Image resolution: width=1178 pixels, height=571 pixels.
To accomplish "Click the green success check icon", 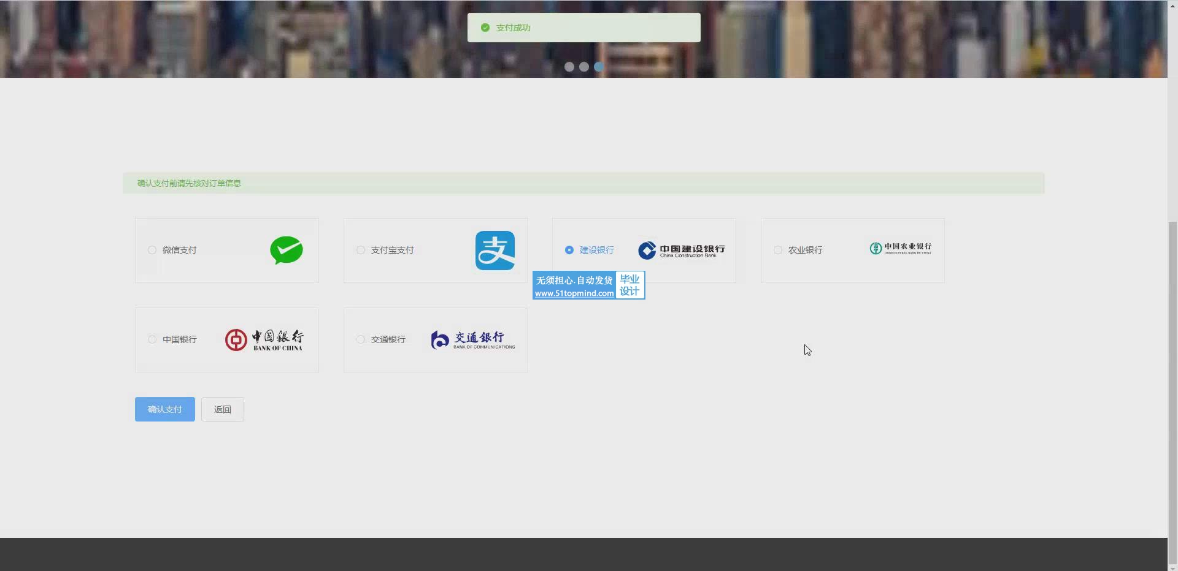I will click(x=485, y=28).
